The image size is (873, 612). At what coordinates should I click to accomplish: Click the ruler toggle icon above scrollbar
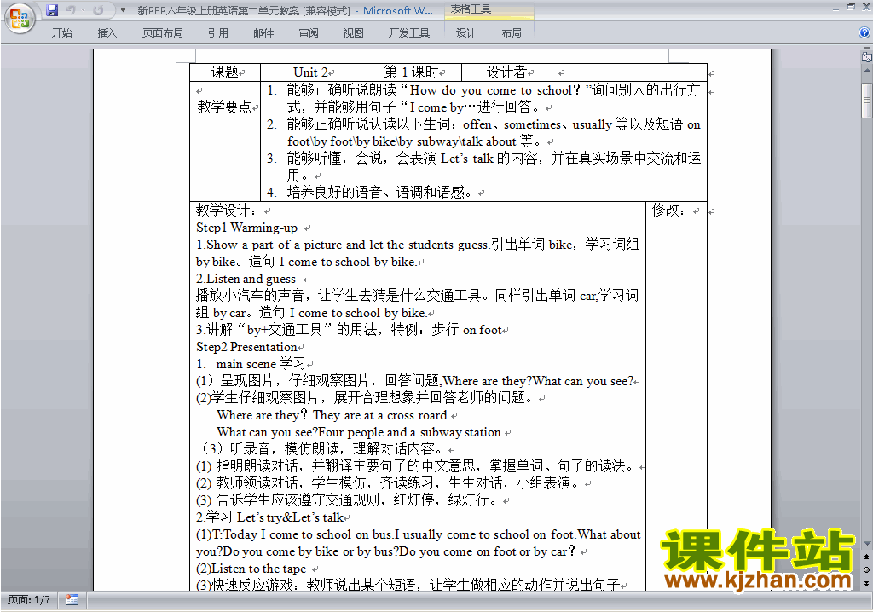pos(866,56)
